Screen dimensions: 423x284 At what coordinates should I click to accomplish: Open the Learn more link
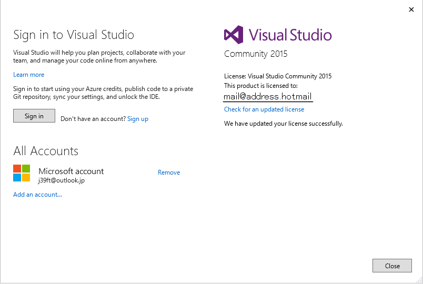click(x=28, y=75)
